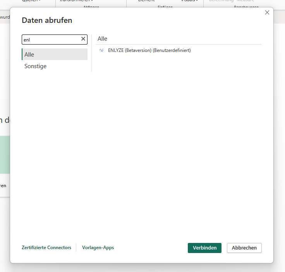Open the Zertifizierte Connectors link
Viewport: 285px width, 272px height.
46,248
